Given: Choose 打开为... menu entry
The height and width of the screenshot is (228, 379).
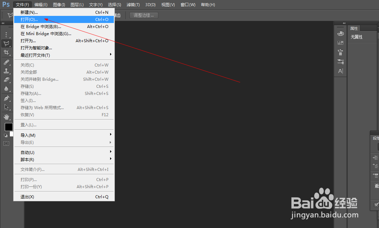Looking at the screenshot, I should 64,41.
